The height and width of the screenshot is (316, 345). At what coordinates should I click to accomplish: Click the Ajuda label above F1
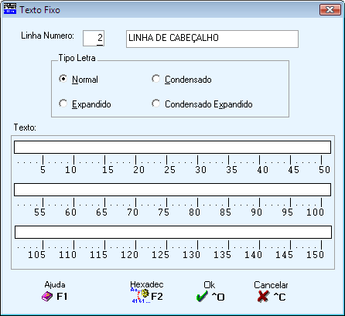(55, 284)
